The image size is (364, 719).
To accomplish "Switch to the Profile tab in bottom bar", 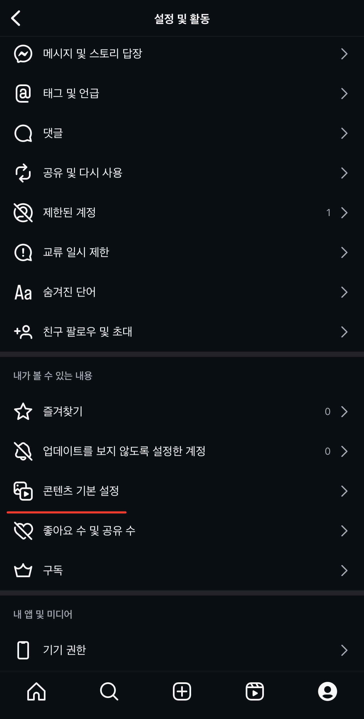I will 327,691.
